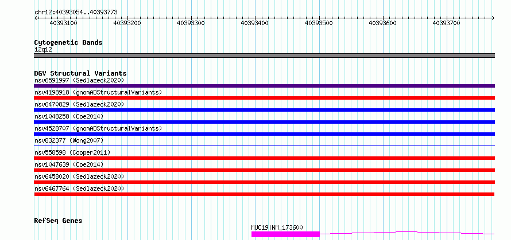This screenshot has width=511, height=240.
Task: Open nsv4528707 (gnomADStructuralVariants) label
Action: pos(98,128)
